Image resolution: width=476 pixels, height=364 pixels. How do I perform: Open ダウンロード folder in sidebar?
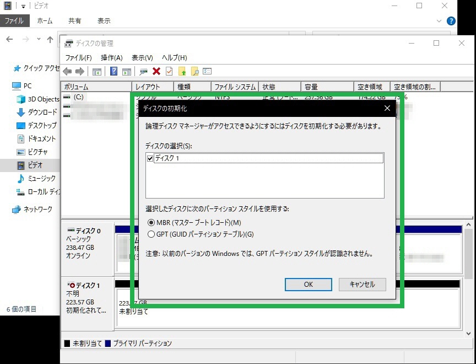point(37,112)
